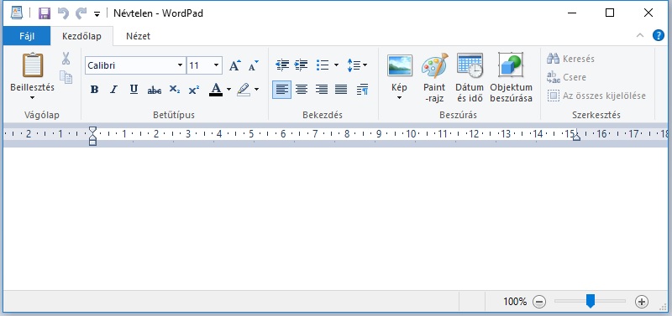Open the Calibri font family dropdown

[x=180, y=65]
